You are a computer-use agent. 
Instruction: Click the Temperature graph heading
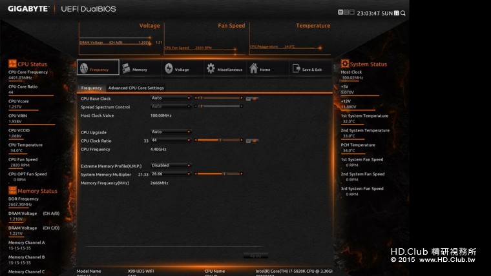point(313,26)
